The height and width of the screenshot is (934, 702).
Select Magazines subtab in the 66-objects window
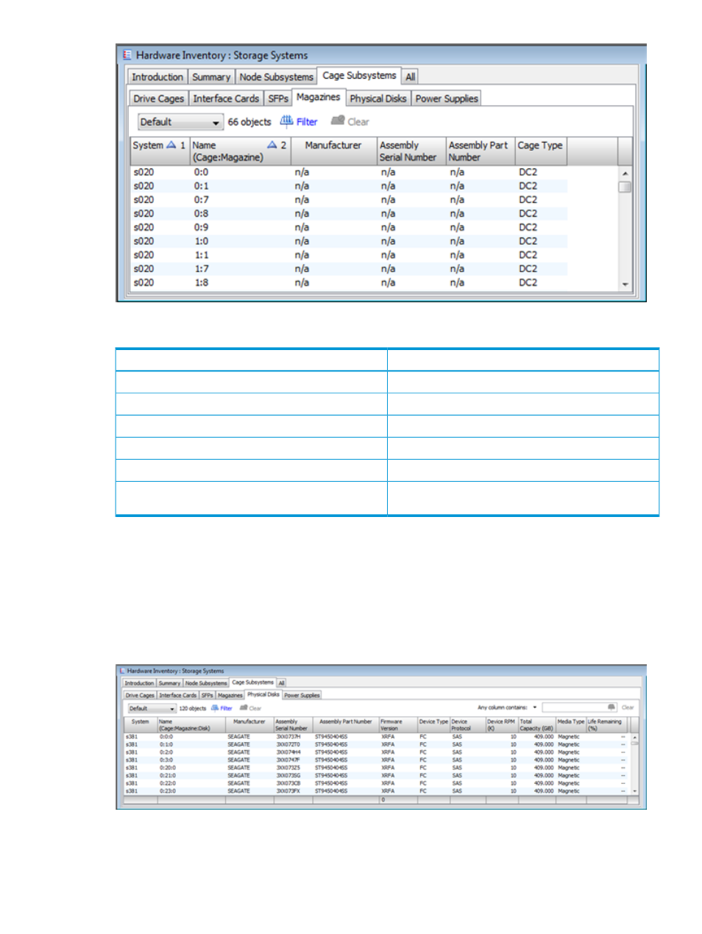pos(319,97)
